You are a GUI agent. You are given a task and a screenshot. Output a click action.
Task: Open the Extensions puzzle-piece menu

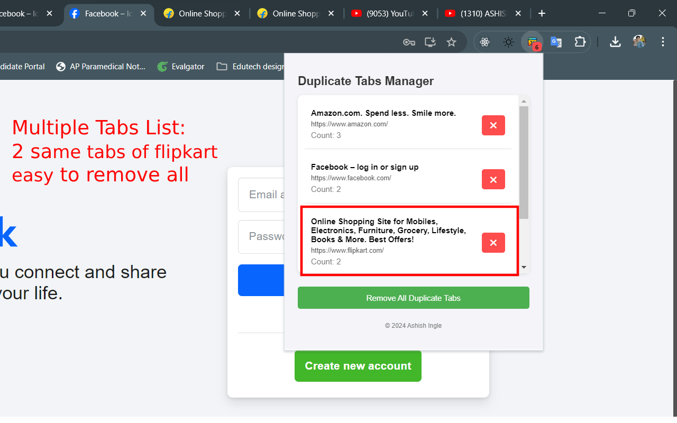[580, 42]
